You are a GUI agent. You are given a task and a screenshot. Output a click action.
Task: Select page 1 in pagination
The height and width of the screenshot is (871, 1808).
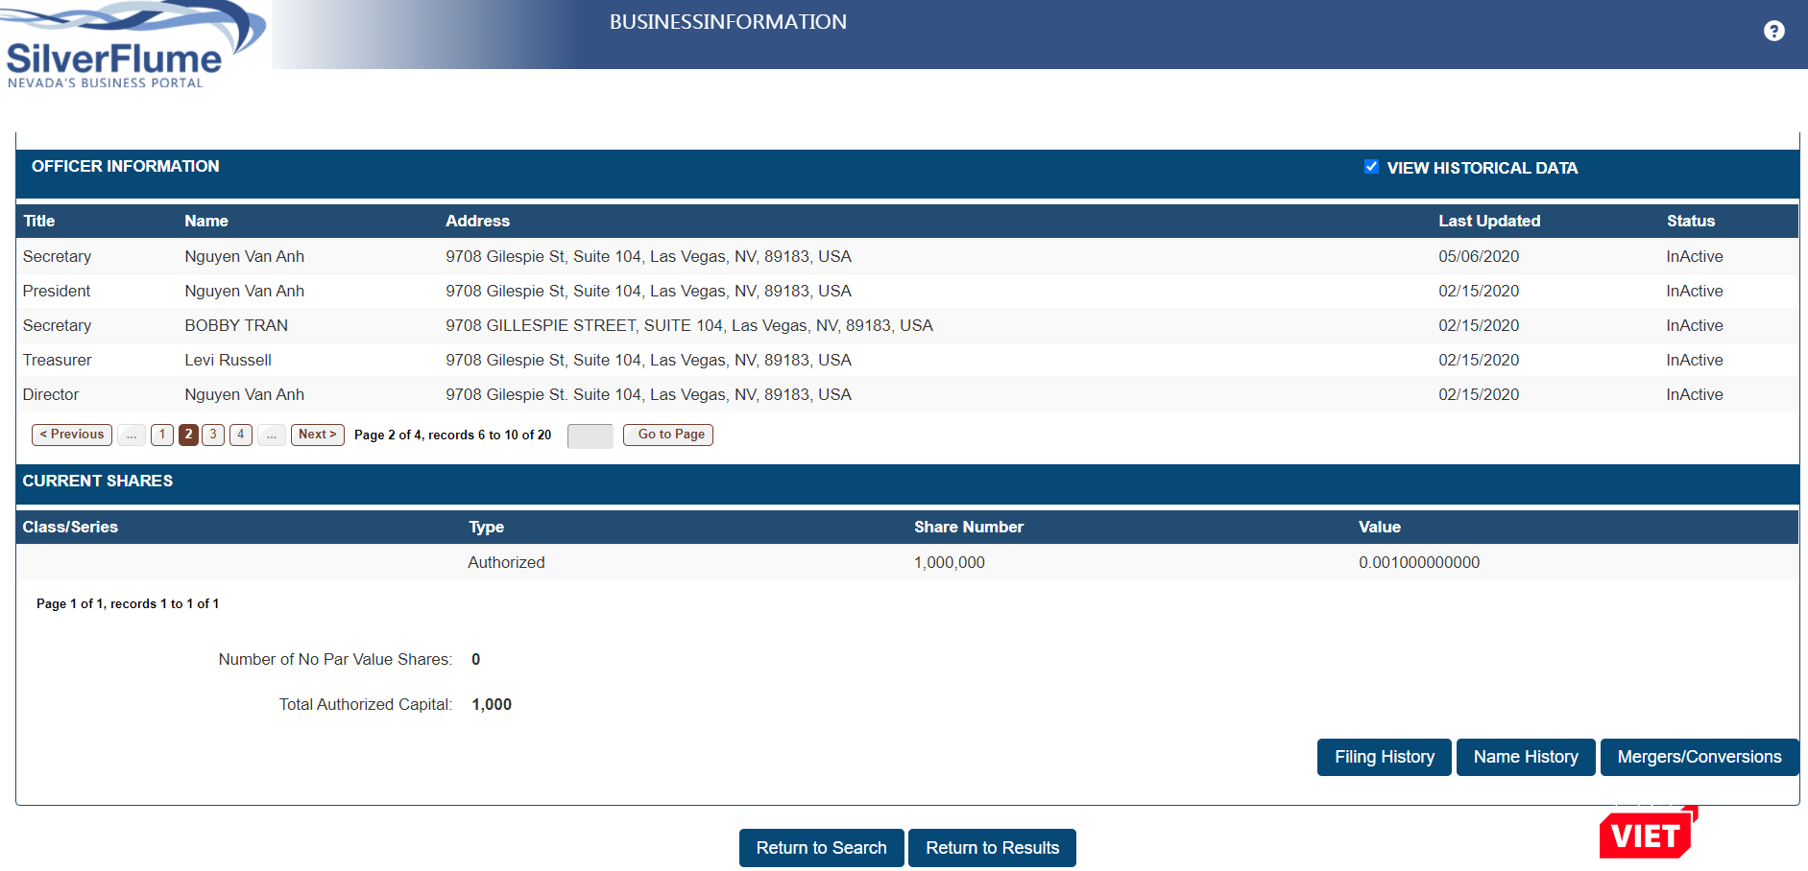(162, 435)
